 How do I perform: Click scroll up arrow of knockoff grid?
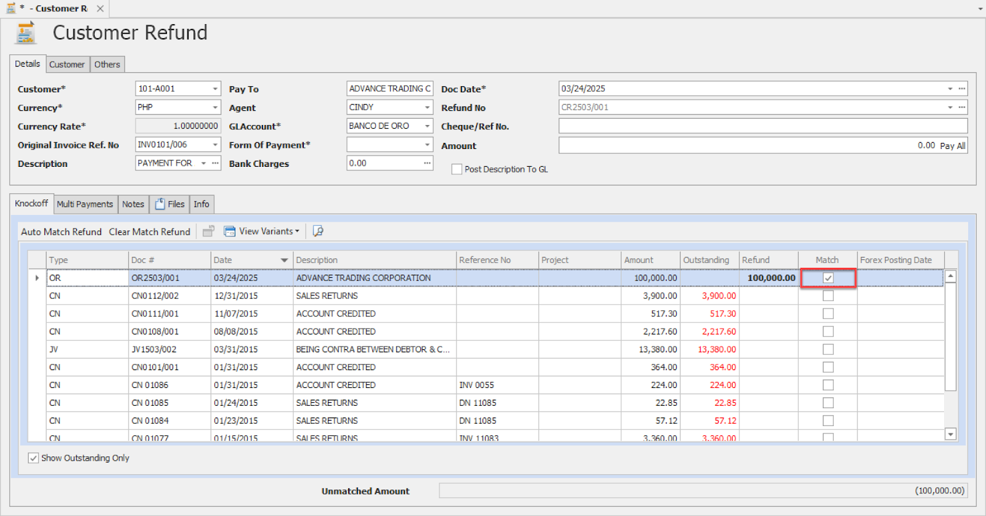(951, 276)
